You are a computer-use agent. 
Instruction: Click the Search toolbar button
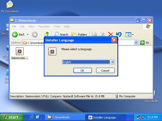coord(61,35)
